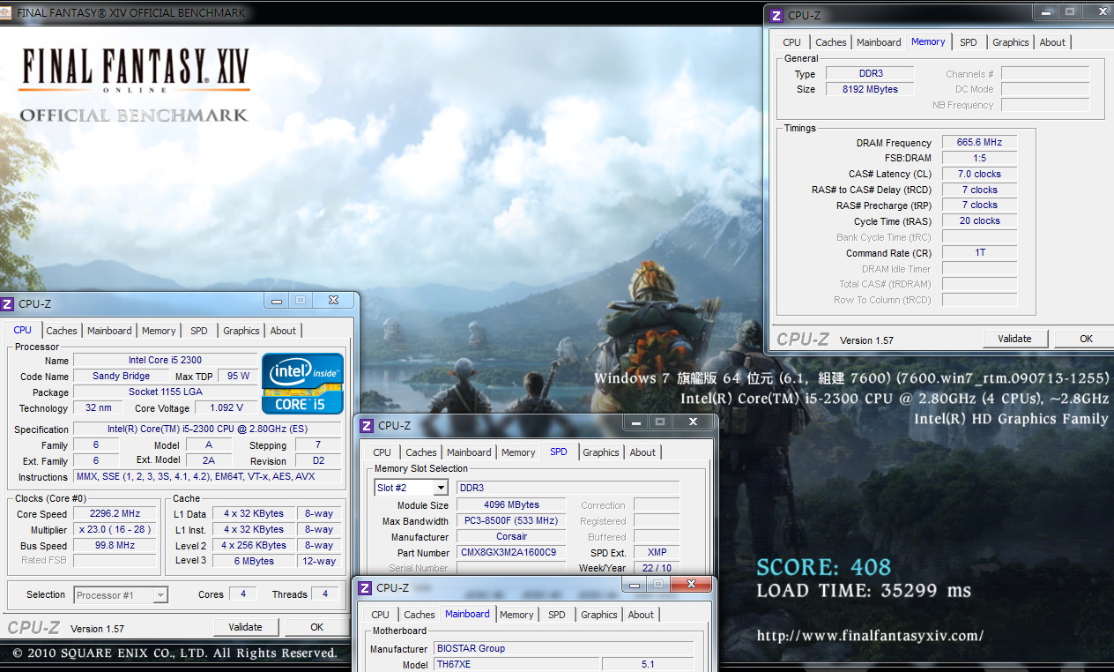Click the Z icon in the CPU-Z CPU window title bar
Viewport: 1114px width, 672px height.
coord(7,304)
